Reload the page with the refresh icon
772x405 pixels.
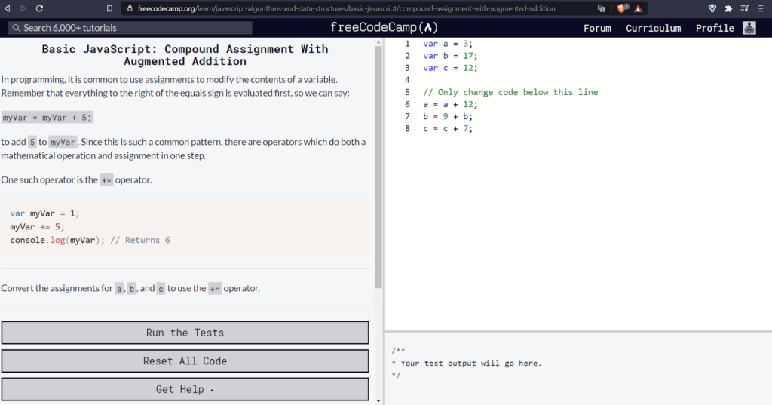pyautogui.click(x=39, y=8)
